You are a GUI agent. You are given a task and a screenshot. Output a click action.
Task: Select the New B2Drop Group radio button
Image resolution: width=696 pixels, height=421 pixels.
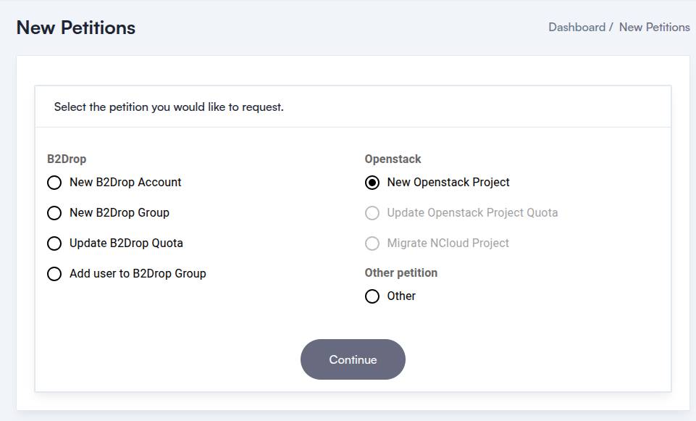pyautogui.click(x=54, y=213)
